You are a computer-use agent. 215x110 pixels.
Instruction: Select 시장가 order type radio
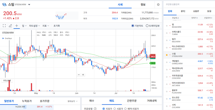(x=114, y=109)
